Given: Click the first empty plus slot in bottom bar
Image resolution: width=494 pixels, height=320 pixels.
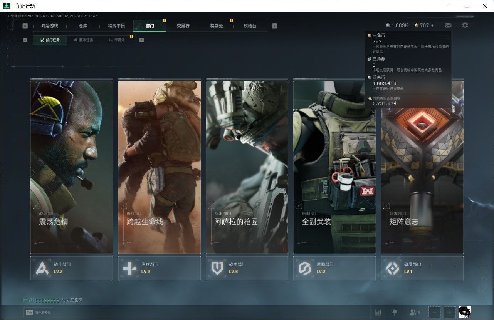Looking at the screenshot, I should coord(435,312).
